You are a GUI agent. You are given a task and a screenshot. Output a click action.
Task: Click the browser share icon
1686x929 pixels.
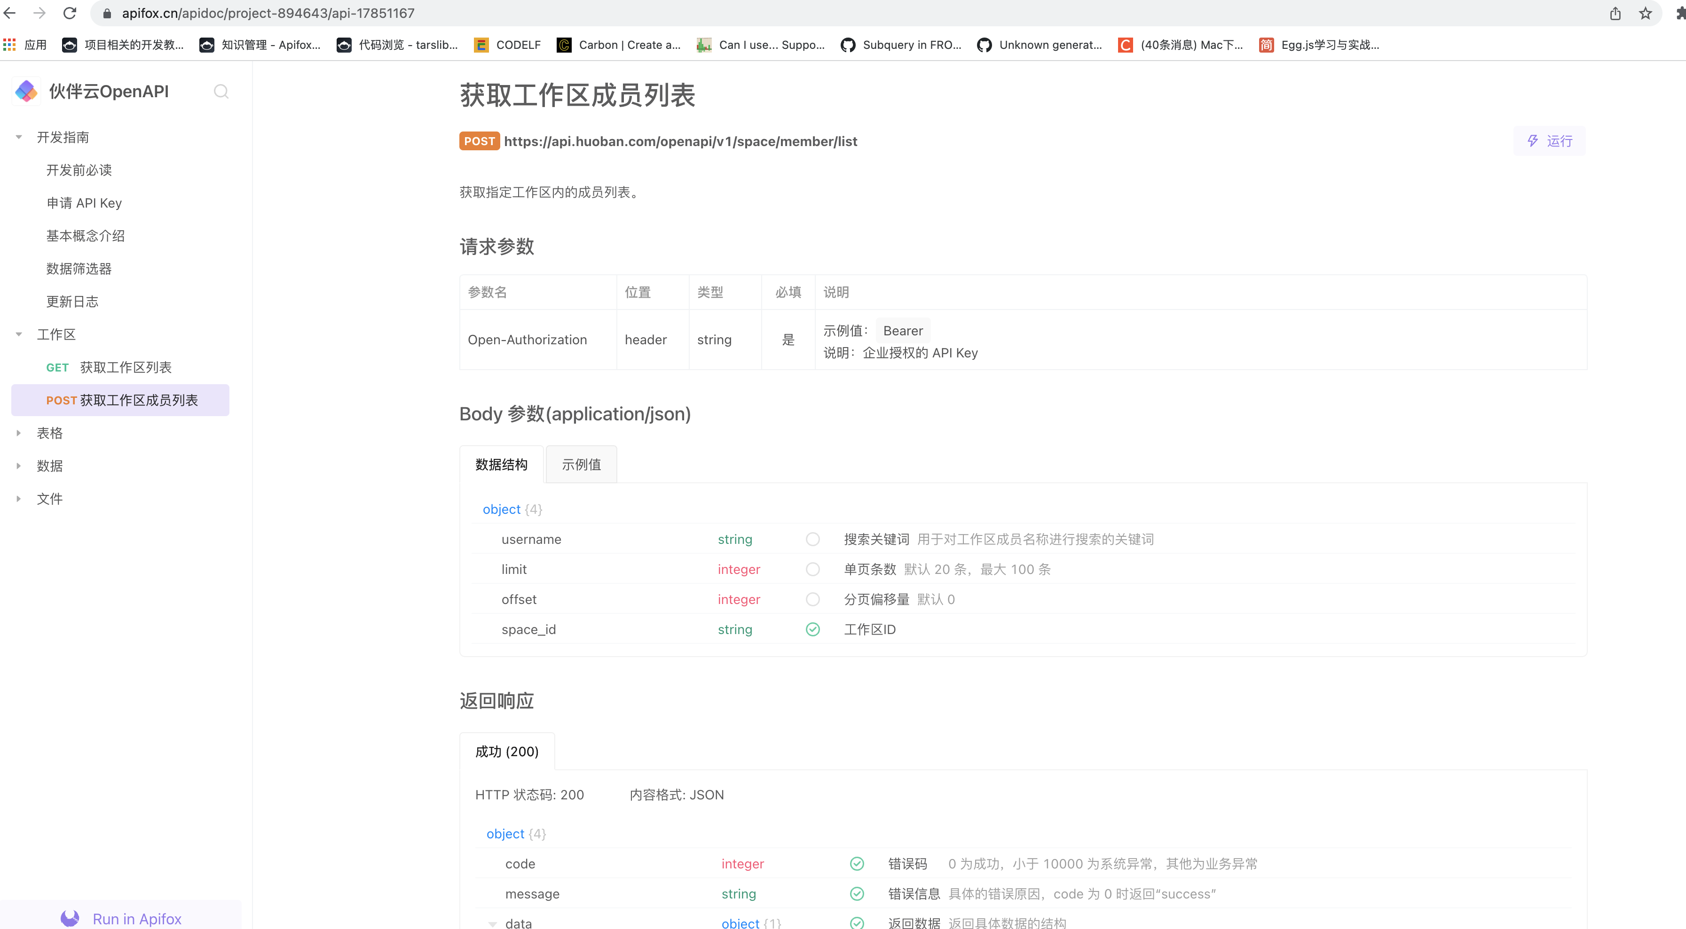pyautogui.click(x=1615, y=13)
